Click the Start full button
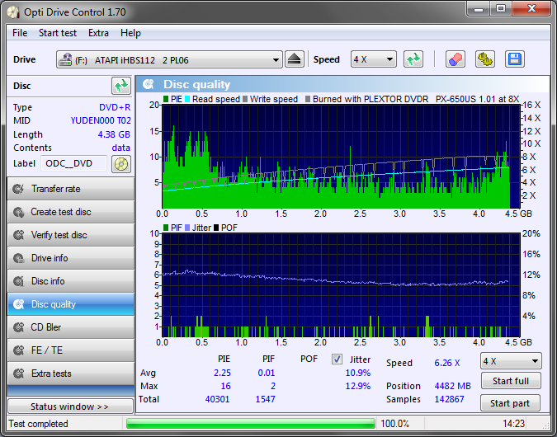Viewport: 557px width, 437px height. (511, 381)
